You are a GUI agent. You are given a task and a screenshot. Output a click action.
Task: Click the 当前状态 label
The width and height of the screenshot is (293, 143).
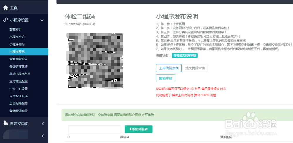(x=163, y=55)
